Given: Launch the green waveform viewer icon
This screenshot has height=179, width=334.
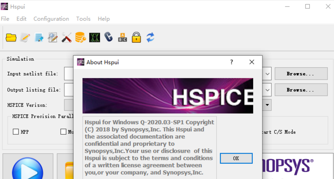Looking at the screenshot, I should (95, 38).
